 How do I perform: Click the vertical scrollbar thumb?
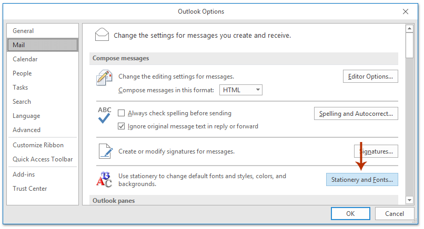click(409, 45)
